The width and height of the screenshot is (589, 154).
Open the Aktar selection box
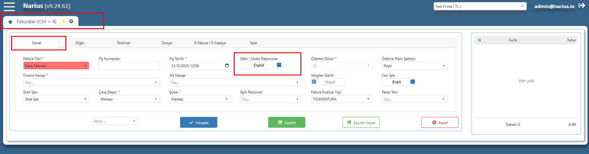(x=115, y=121)
